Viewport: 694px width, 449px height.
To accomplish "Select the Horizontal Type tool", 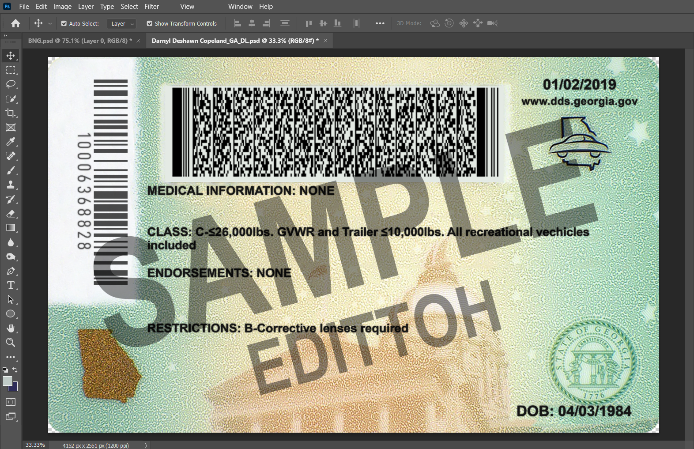I will coord(11,285).
